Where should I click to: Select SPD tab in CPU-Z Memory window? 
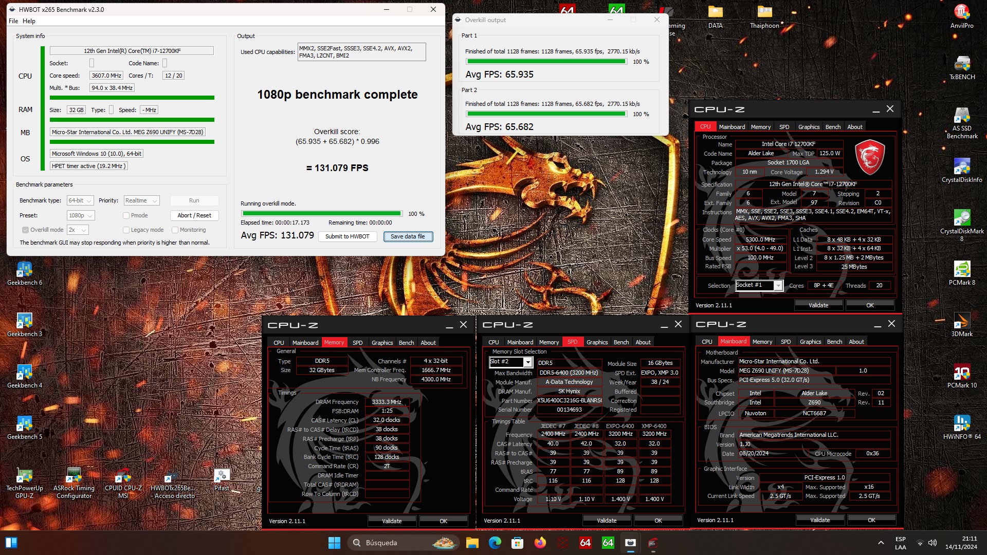[357, 343]
